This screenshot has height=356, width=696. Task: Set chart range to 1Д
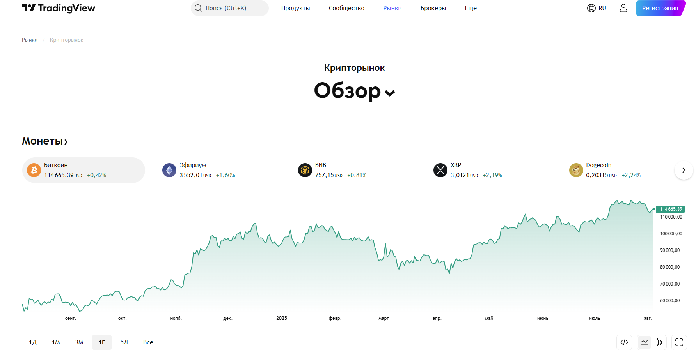coord(33,342)
